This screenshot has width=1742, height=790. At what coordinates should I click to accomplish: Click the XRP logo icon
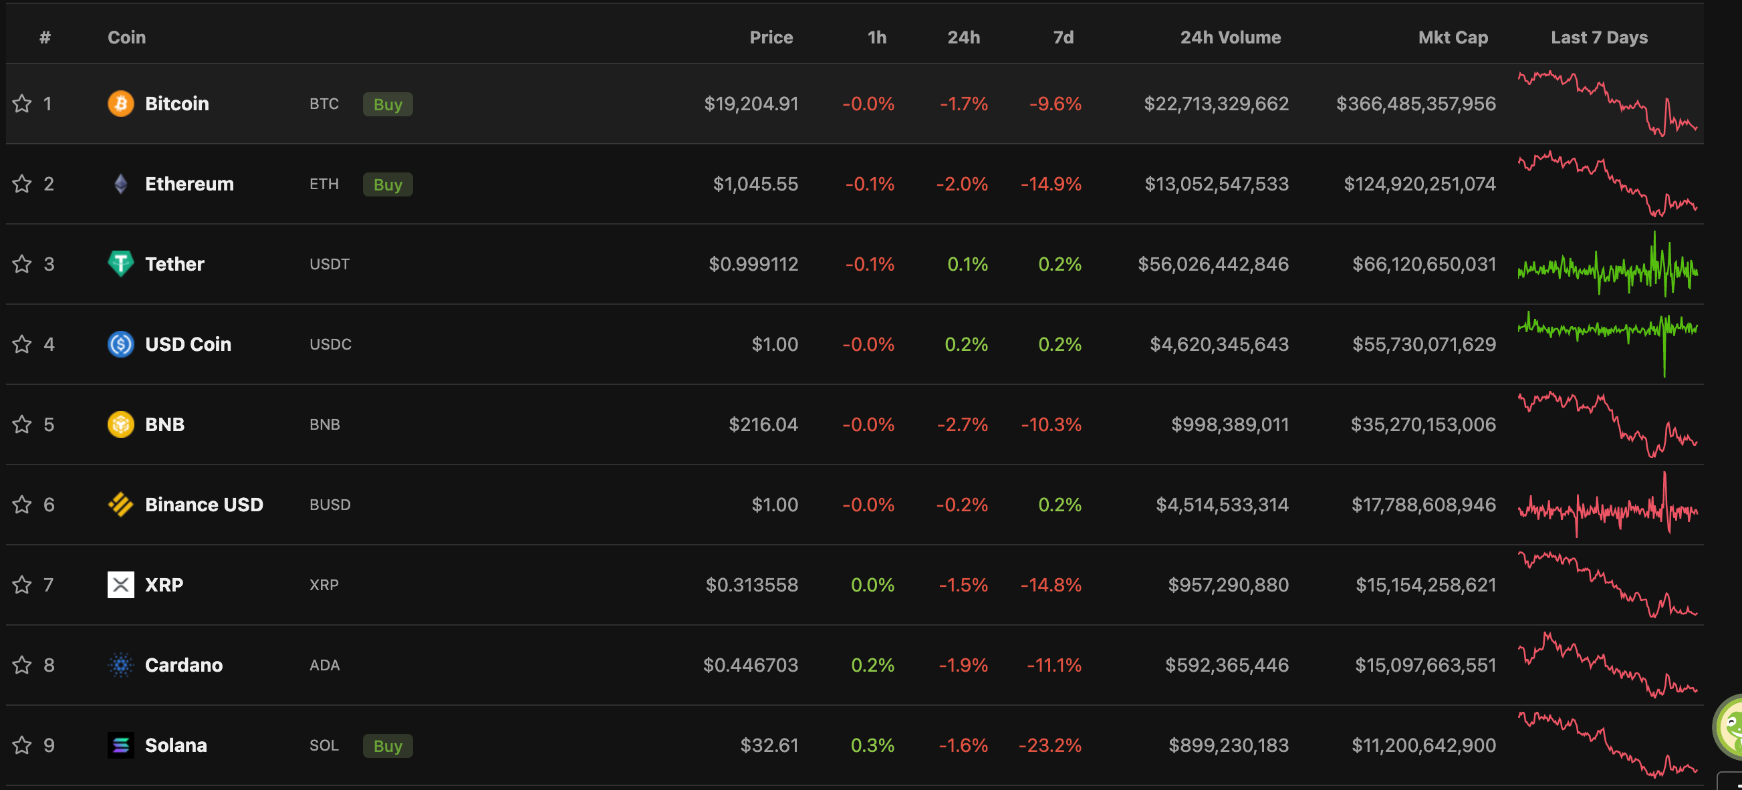click(x=120, y=584)
